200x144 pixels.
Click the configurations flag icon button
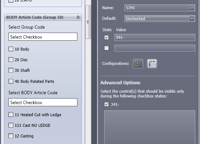click(152, 63)
